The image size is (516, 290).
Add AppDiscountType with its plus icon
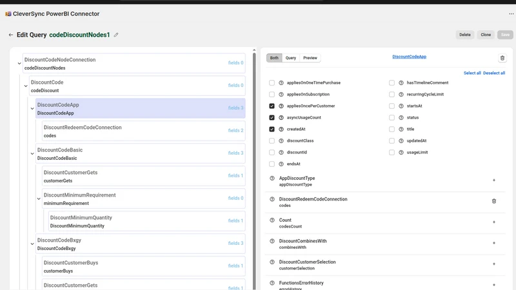tap(494, 180)
